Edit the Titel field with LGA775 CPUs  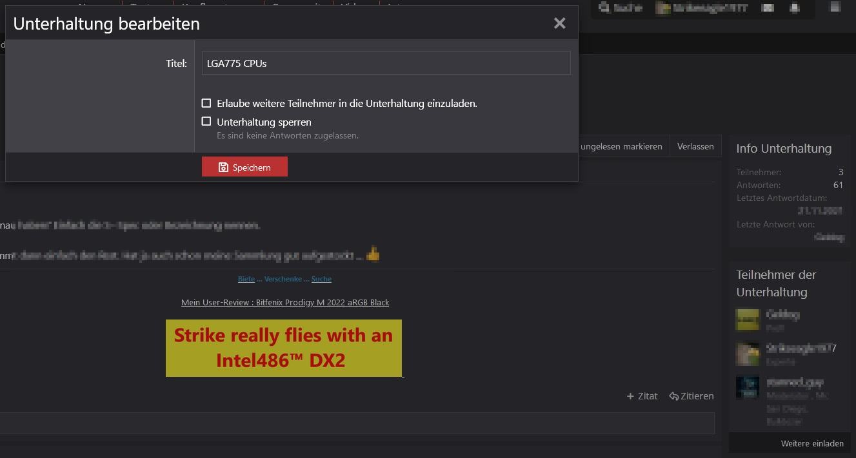click(x=386, y=63)
